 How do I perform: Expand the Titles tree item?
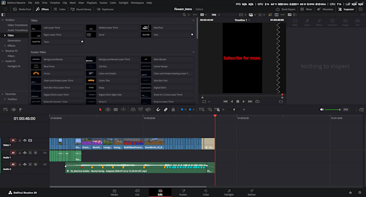5,36
